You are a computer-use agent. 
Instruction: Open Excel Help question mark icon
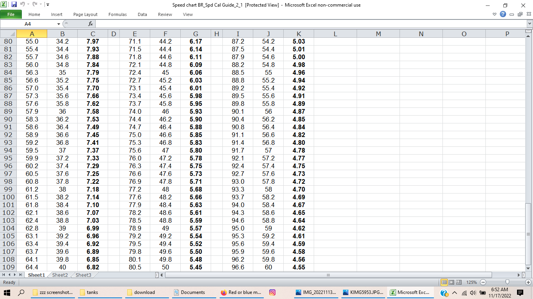[503, 14]
